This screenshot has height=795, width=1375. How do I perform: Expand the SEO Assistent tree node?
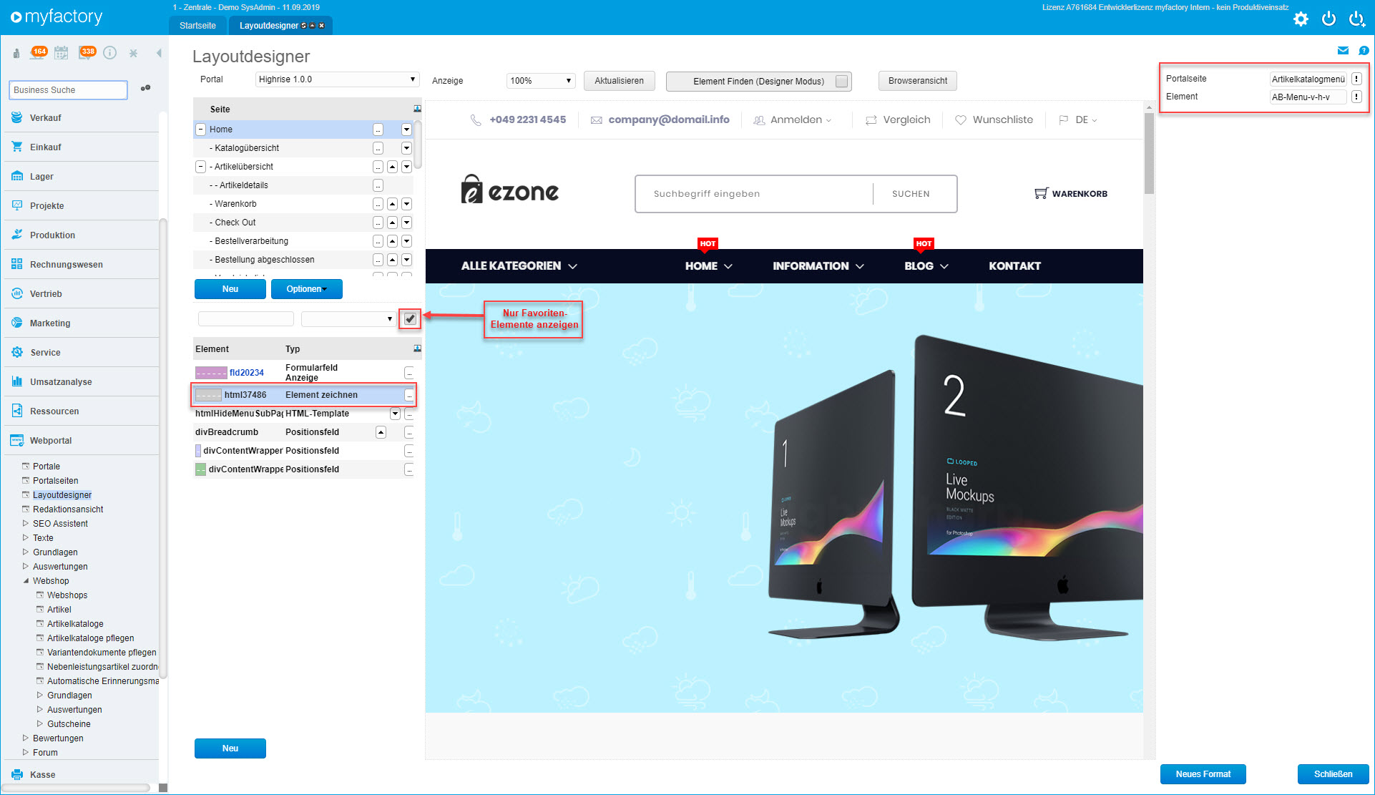click(26, 523)
